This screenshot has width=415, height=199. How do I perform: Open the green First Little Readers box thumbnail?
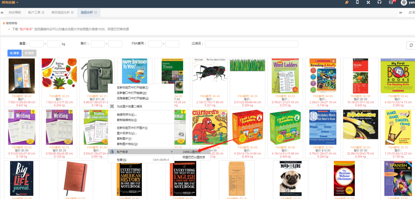click(285, 127)
